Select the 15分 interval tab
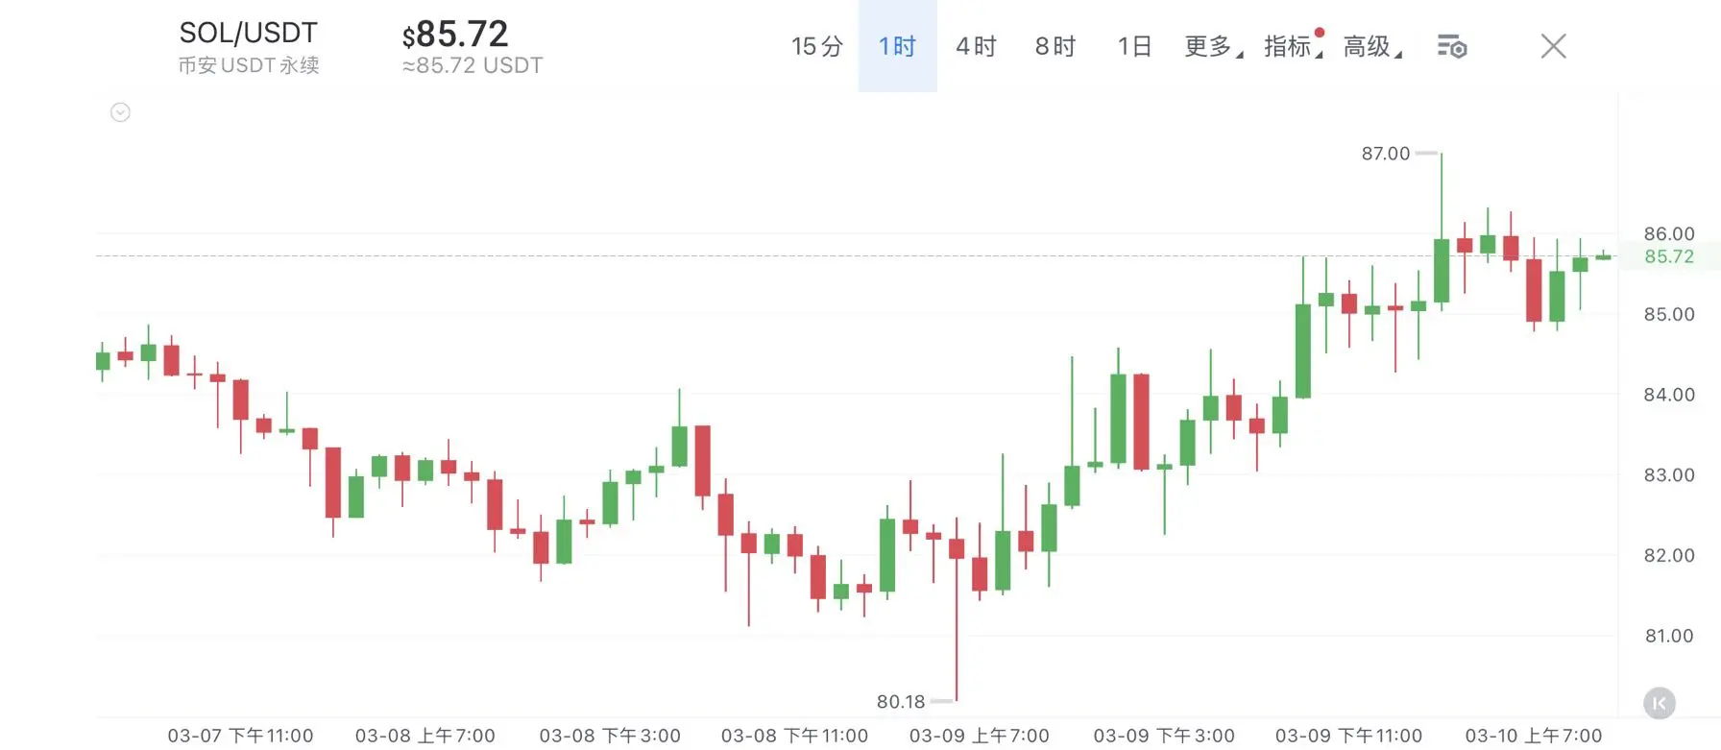The image size is (1721, 750). coord(817,46)
